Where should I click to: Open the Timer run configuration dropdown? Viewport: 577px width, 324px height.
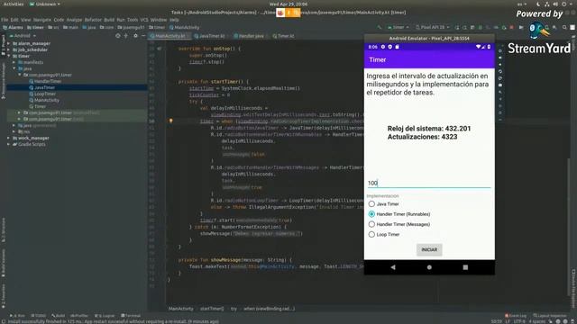tap(398, 27)
